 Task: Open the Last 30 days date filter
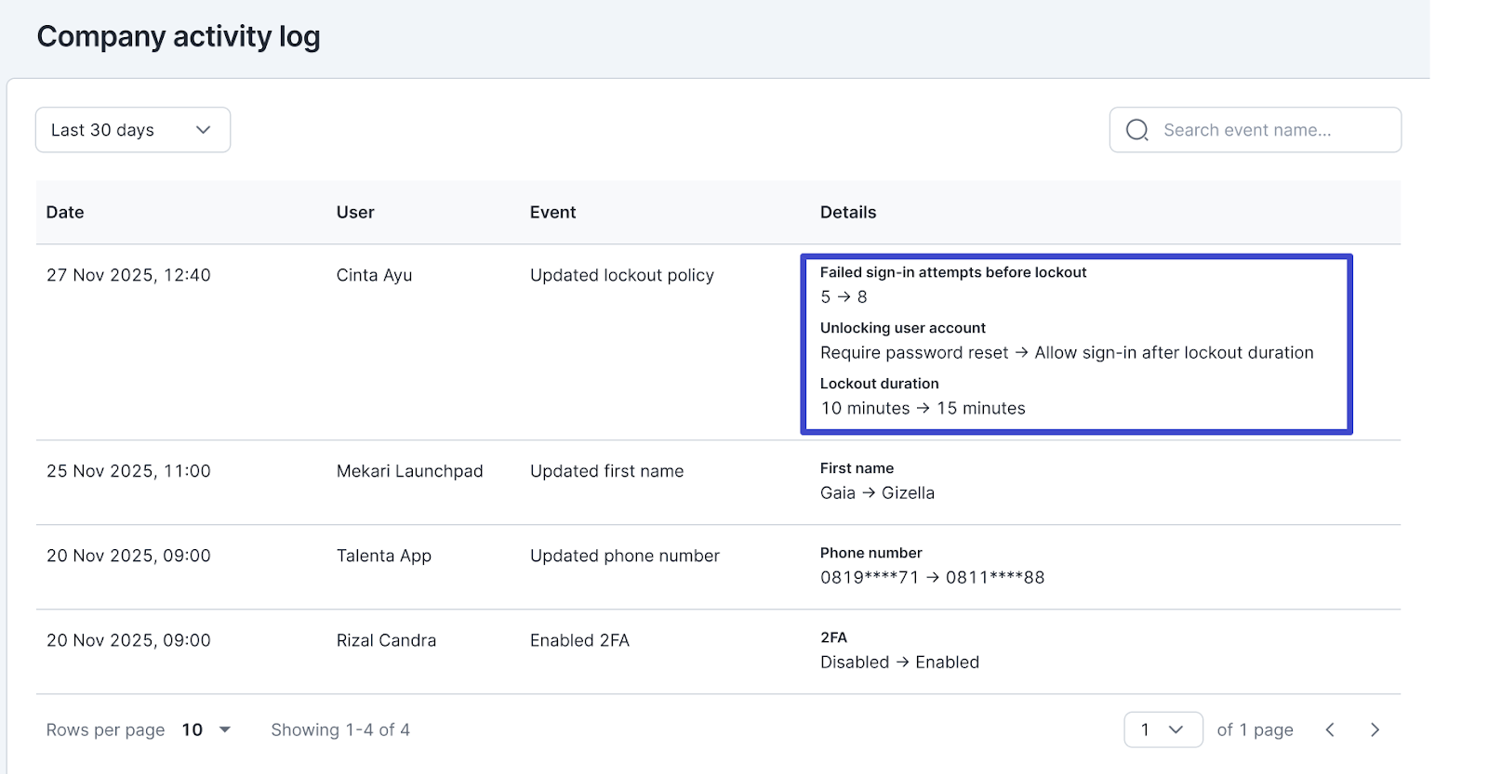(x=133, y=130)
